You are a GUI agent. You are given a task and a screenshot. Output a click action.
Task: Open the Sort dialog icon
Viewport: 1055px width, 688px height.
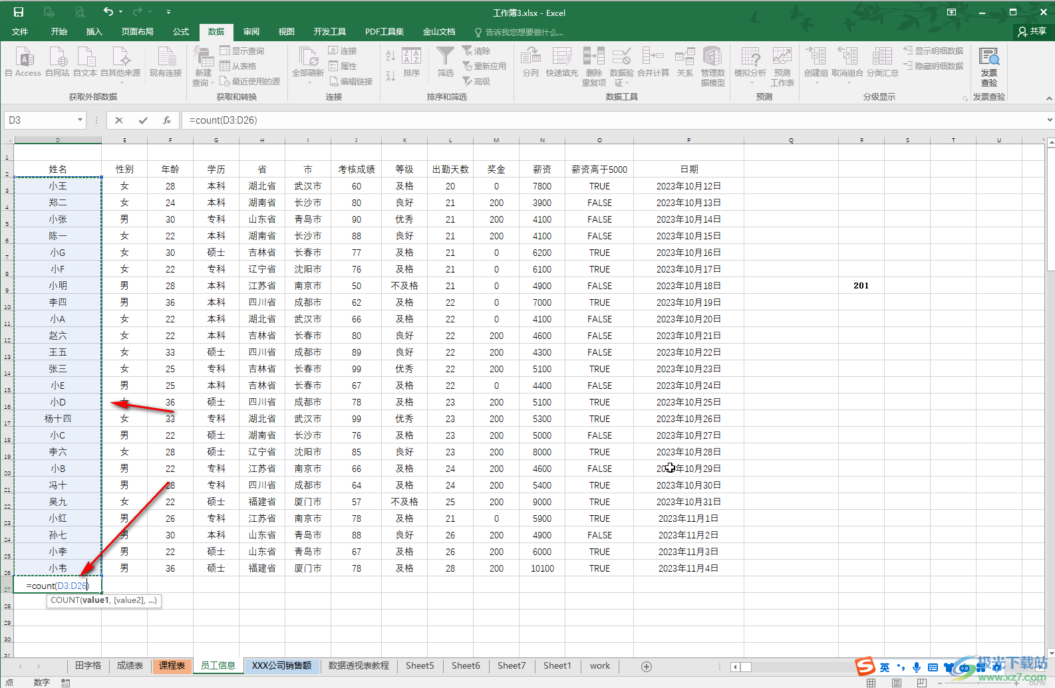(412, 57)
